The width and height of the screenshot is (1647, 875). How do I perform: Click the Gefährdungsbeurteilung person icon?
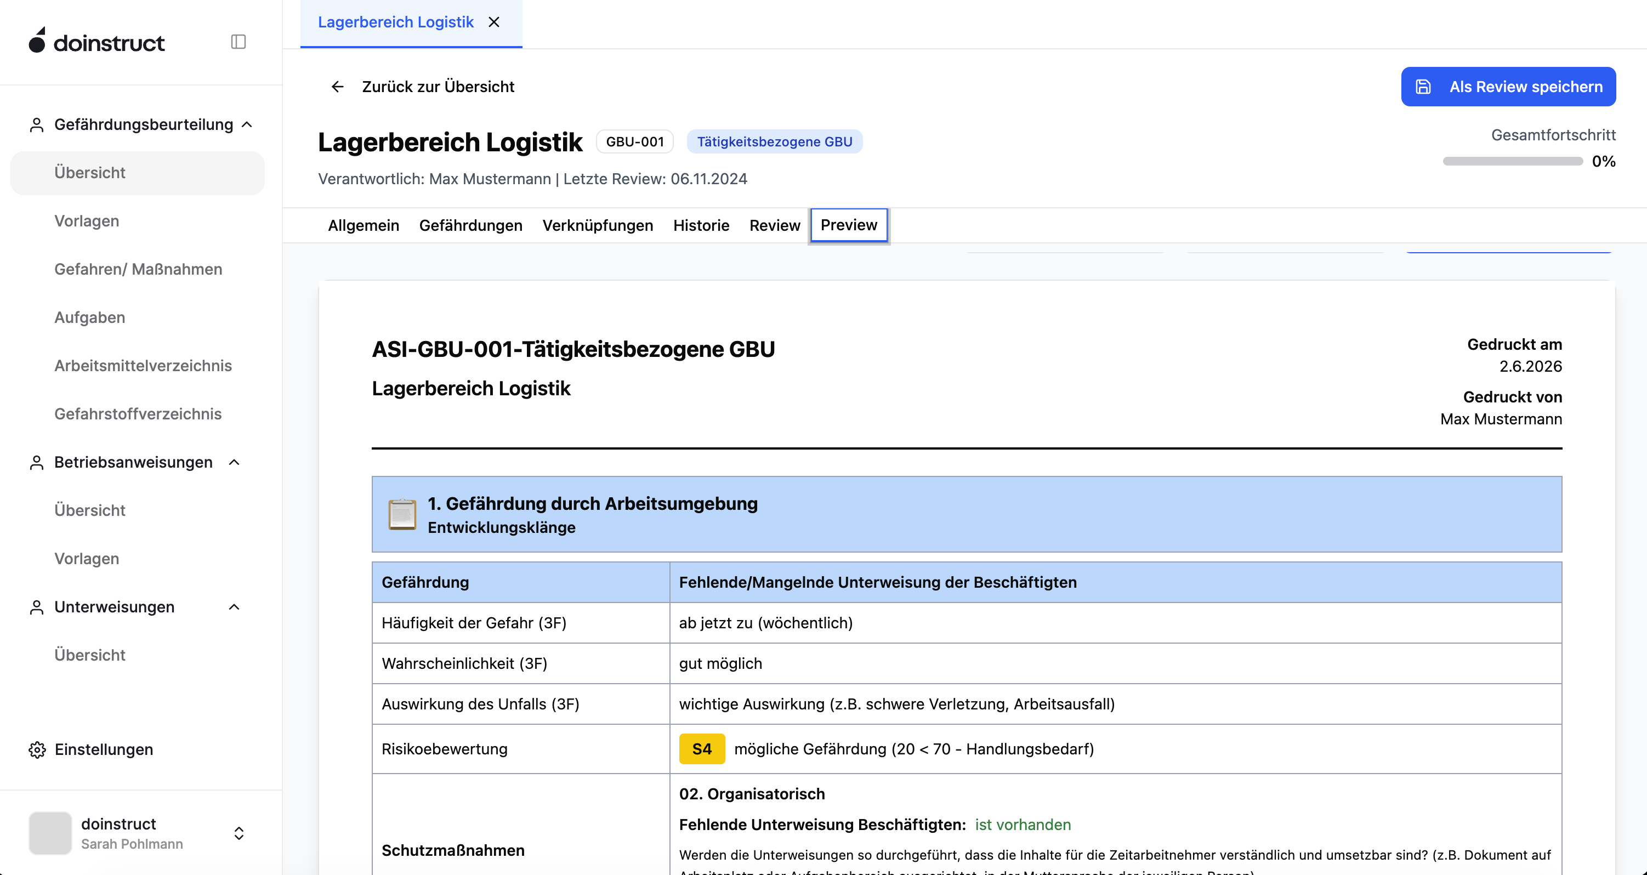(x=37, y=124)
